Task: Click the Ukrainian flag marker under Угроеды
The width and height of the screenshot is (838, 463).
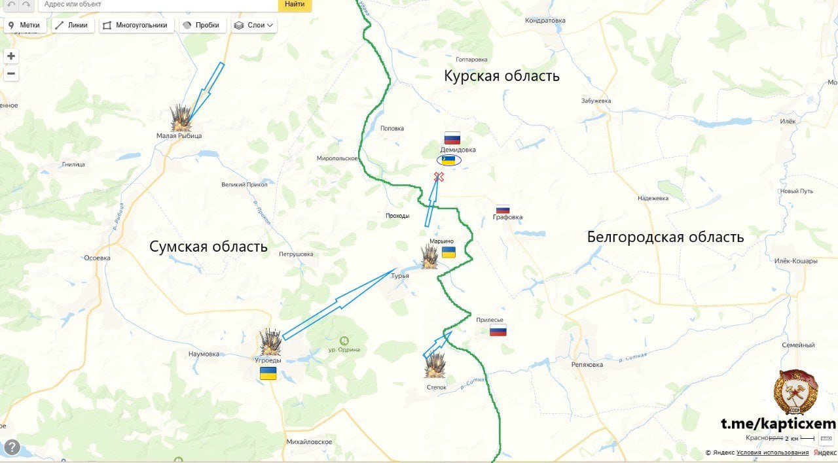Action: pyautogui.click(x=268, y=373)
